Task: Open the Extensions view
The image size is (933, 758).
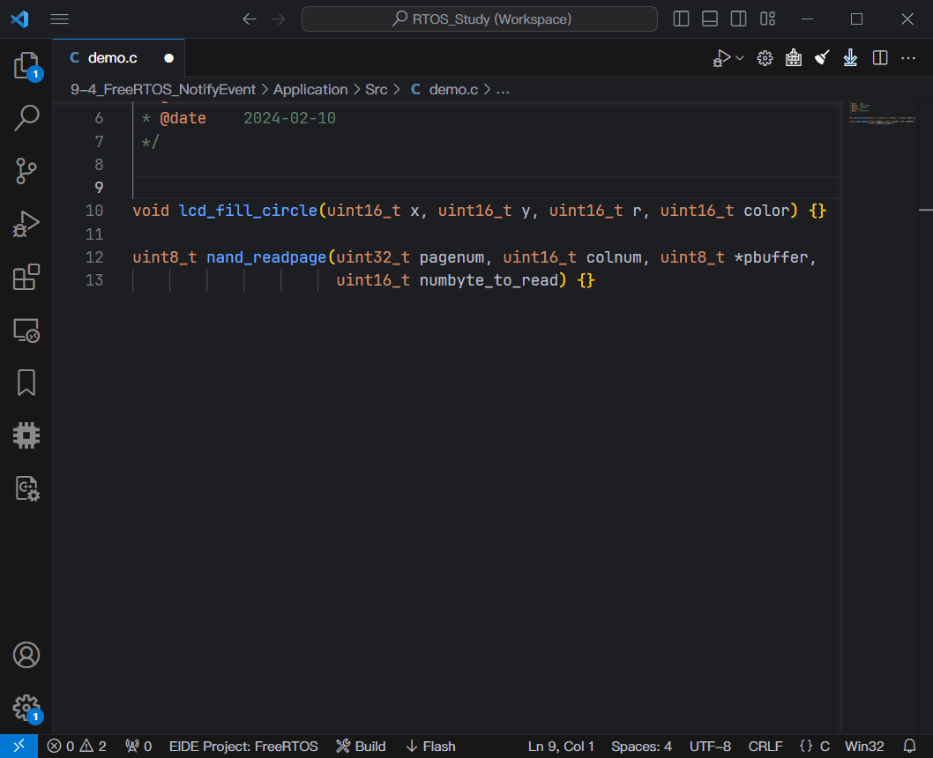Action: point(26,277)
